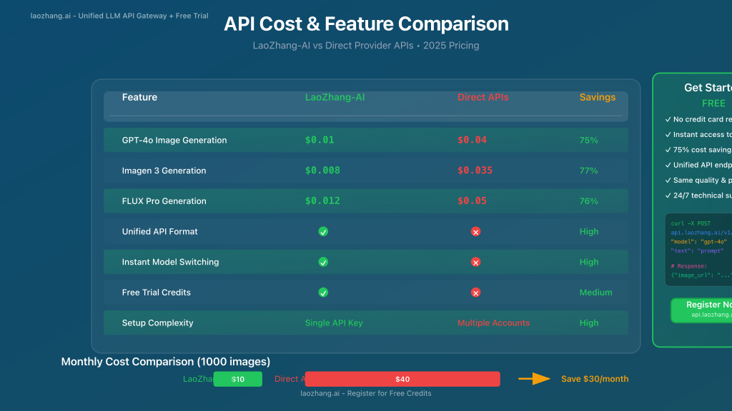
Task: Click the FREE label in sidebar
Action: [x=713, y=103]
